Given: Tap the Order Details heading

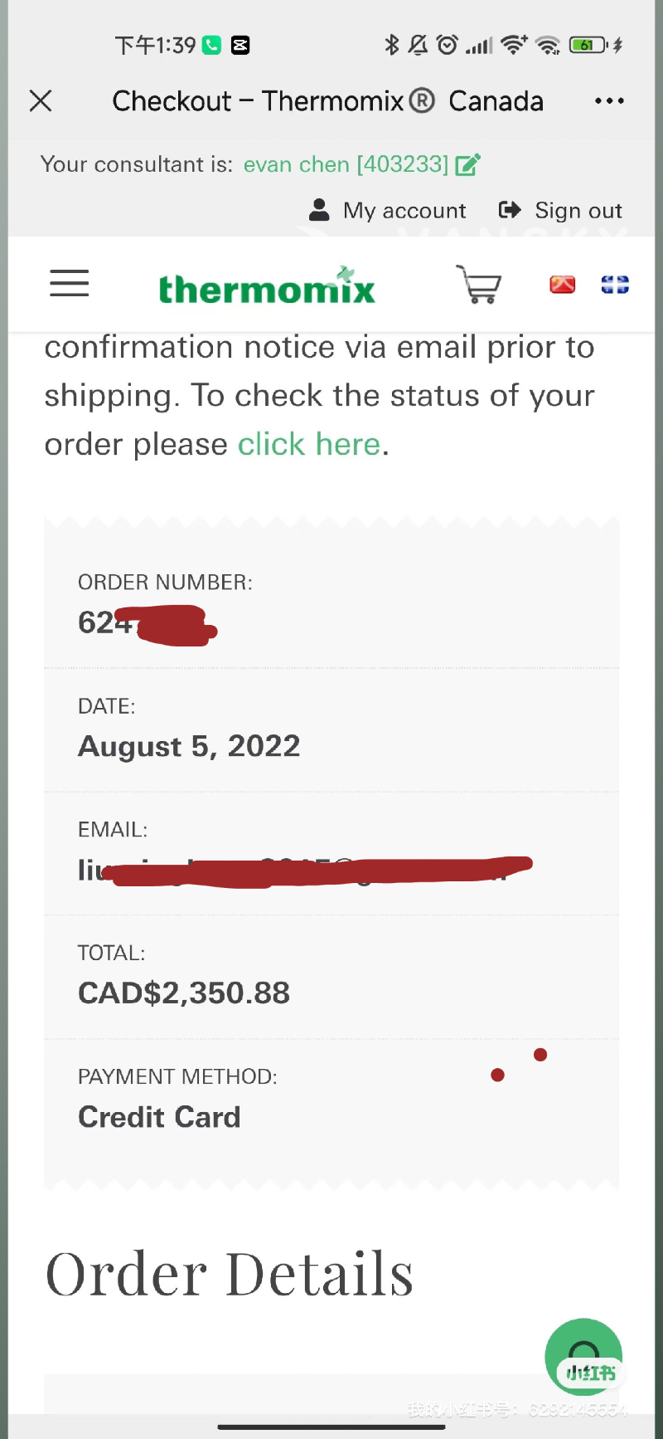Looking at the screenshot, I should point(230,1274).
